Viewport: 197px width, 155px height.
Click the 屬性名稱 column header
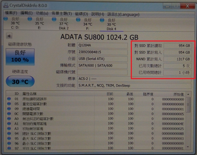29,94
